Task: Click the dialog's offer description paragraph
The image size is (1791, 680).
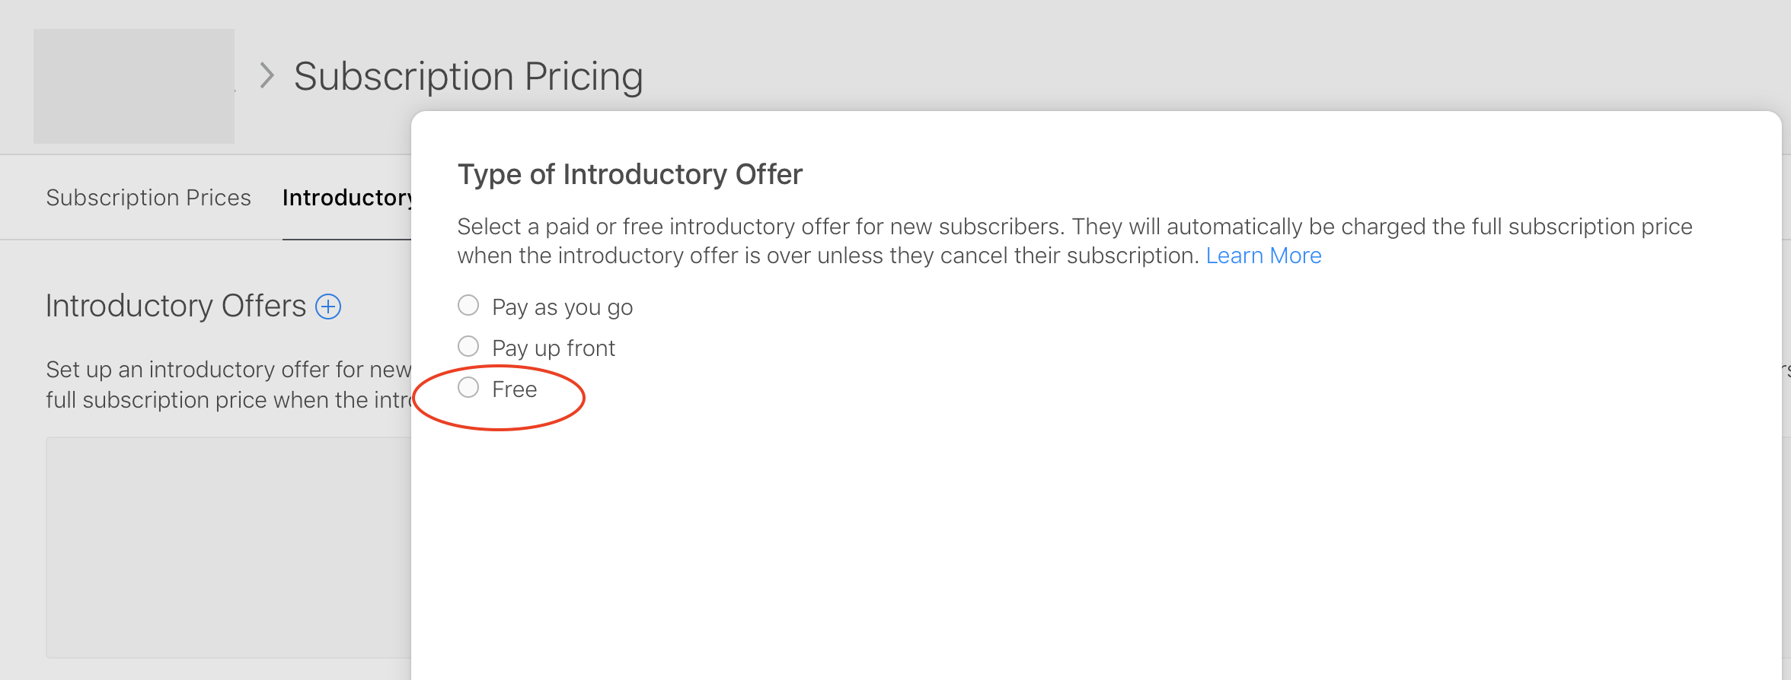Action: coord(1074,240)
